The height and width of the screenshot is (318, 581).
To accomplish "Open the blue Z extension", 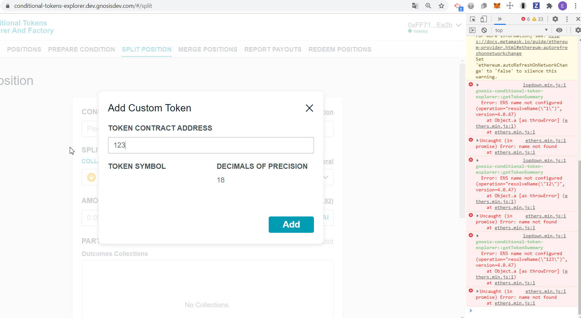I will click(536, 6).
